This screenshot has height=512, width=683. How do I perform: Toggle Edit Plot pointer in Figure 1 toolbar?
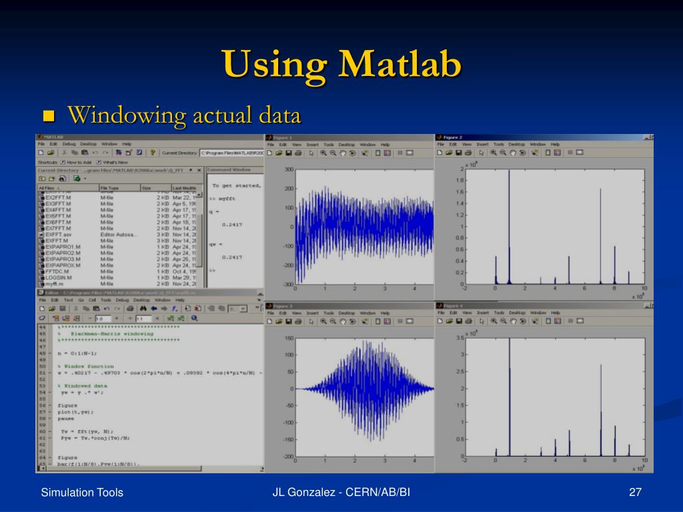(x=311, y=153)
